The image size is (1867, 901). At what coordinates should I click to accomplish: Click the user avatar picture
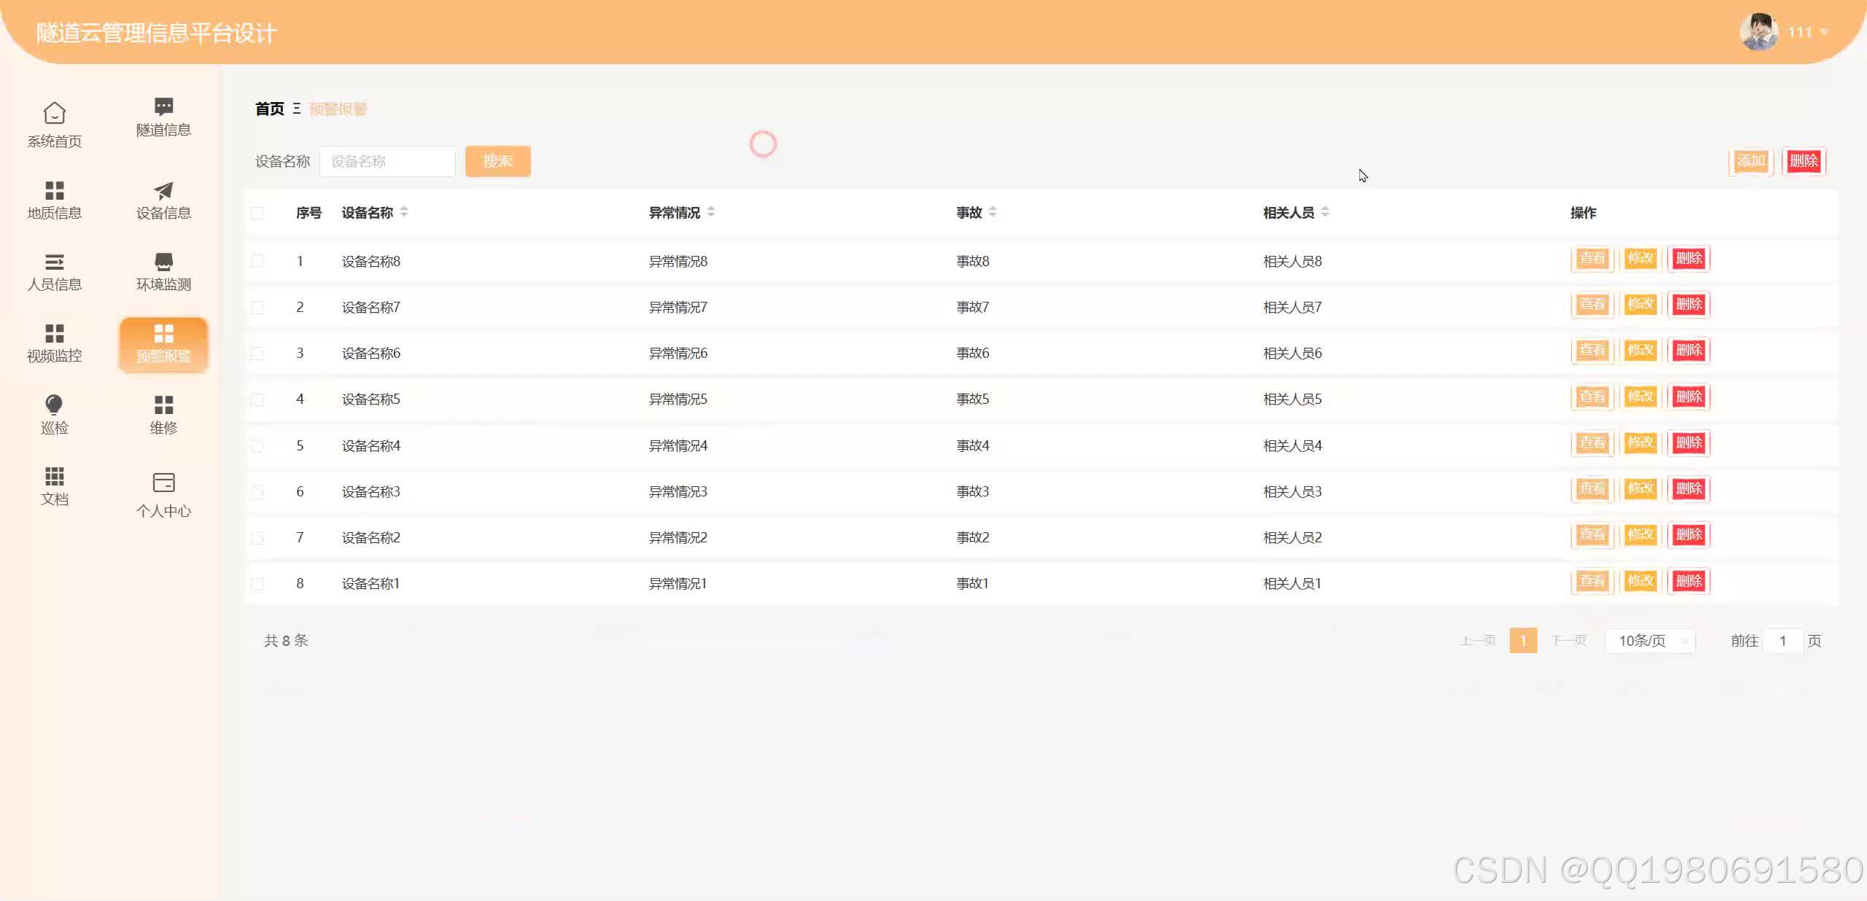(1758, 32)
